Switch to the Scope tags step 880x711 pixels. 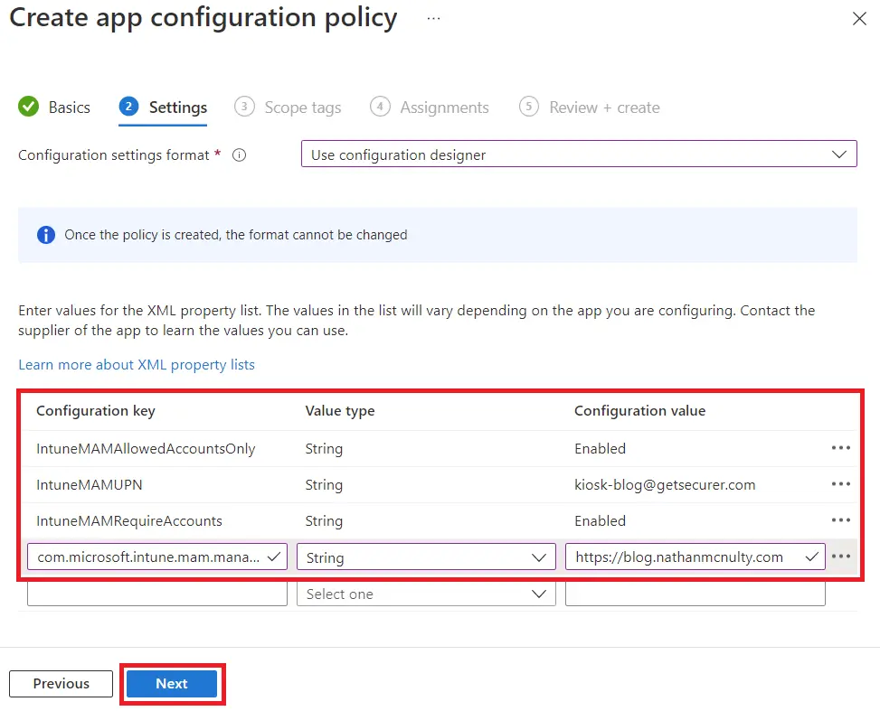pos(289,108)
